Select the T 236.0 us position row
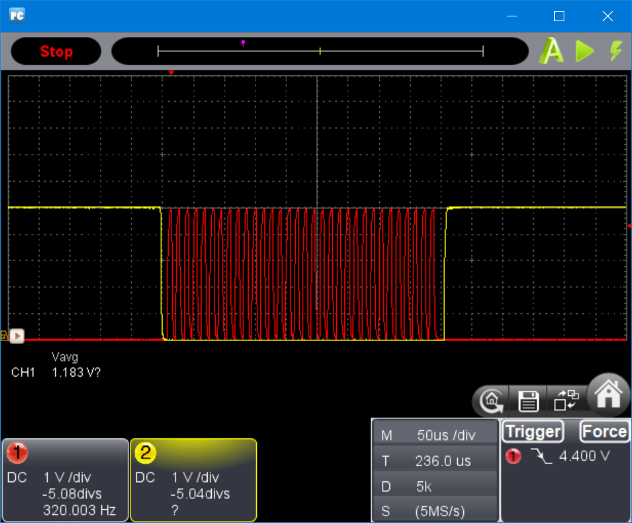Screen dimensions: 632x523 (x=436, y=461)
